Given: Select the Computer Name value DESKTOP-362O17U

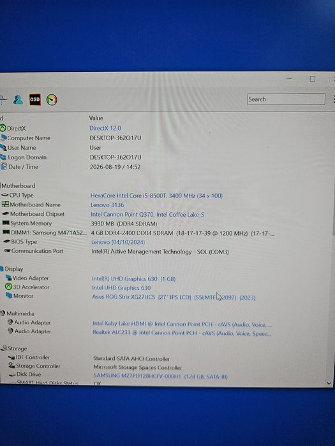Looking at the screenshot, I should [115, 138].
